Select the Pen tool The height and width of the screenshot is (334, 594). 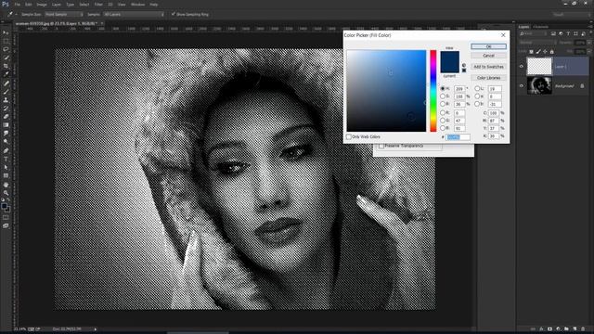point(6,150)
